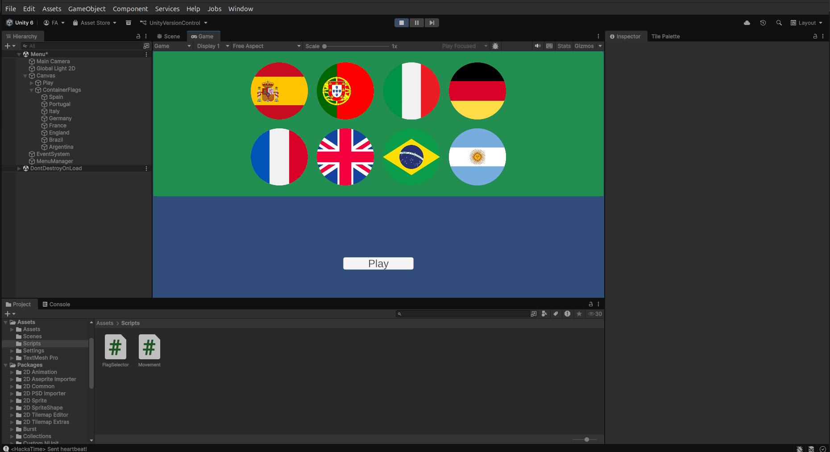Collapse the ContainerFlags hierarchy item

pos(32,90)
